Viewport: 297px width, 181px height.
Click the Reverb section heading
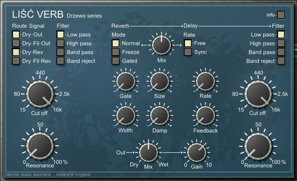(x=120, y=26)
